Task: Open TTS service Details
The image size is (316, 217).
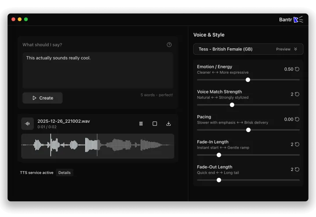Action: 65,173
